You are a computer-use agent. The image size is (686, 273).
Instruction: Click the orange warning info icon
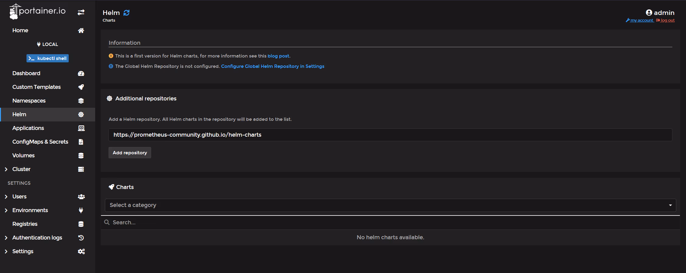click(x=111, y=56)
